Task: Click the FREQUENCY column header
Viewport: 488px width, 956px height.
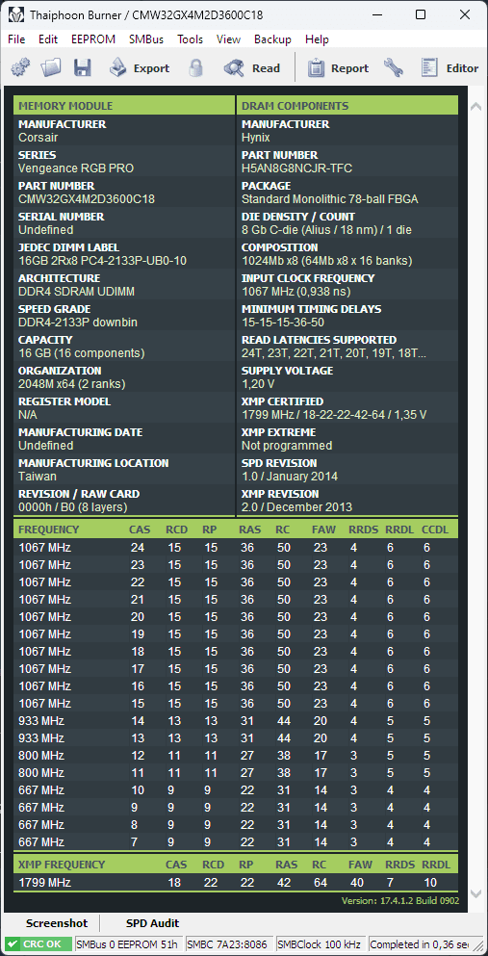Action: point(49,530)
